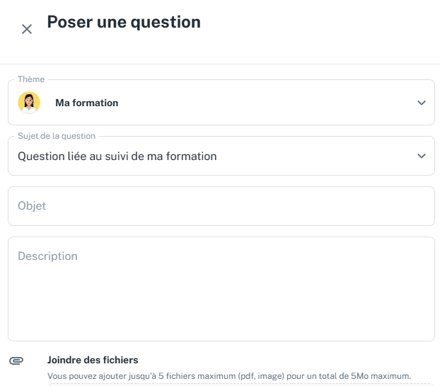Screen dimensions: 440x386
Task: Click the Thème field label
Action: pyautogui.click(x=31, y=79)
